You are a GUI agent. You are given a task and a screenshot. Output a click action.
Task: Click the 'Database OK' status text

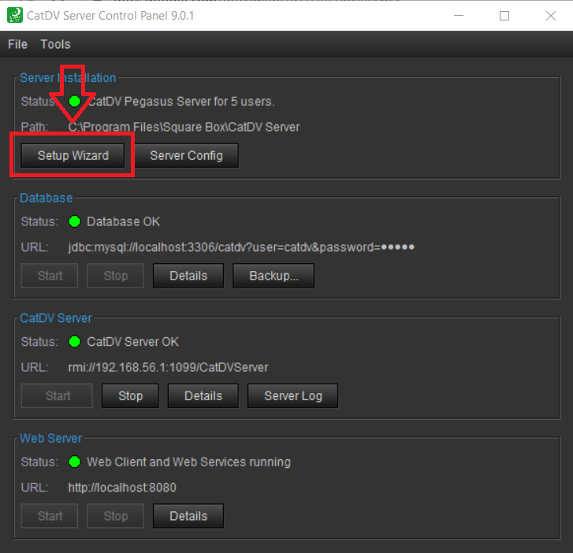click(123, 221)
